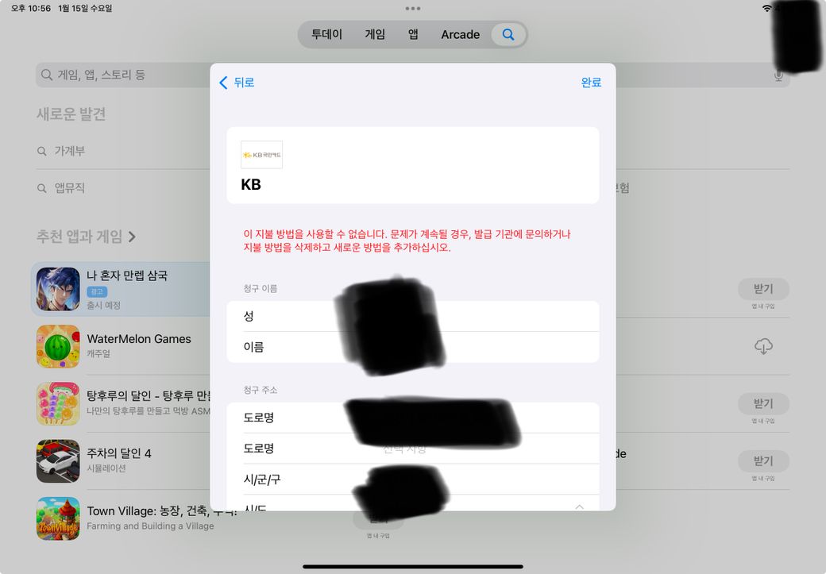Open the Arcade tab

(x=460, y=35)
